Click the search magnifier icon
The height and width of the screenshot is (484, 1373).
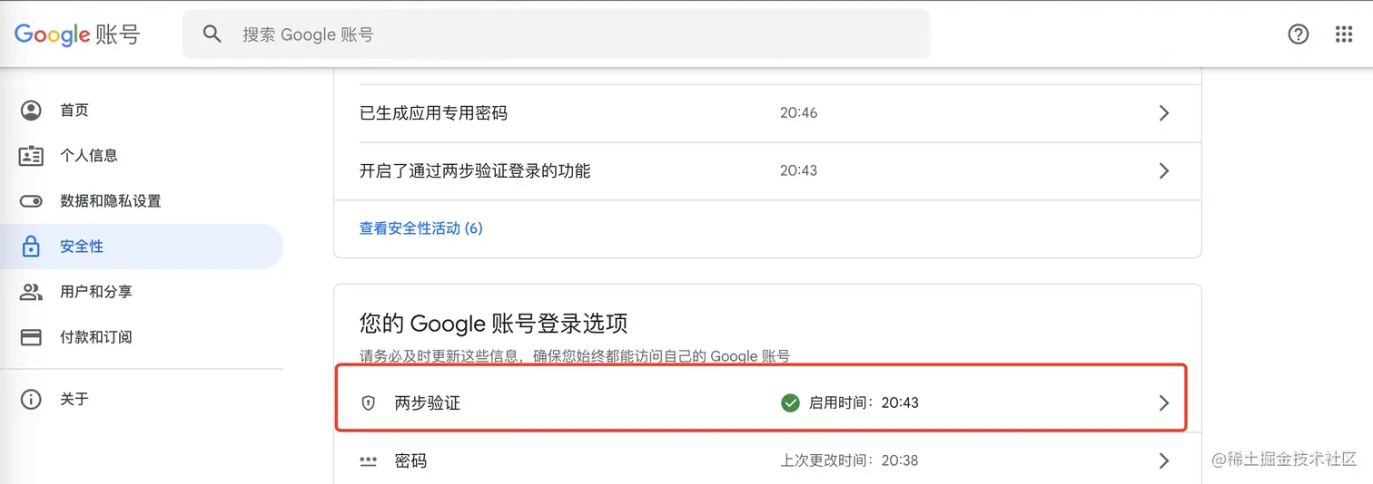click(212, 34)
